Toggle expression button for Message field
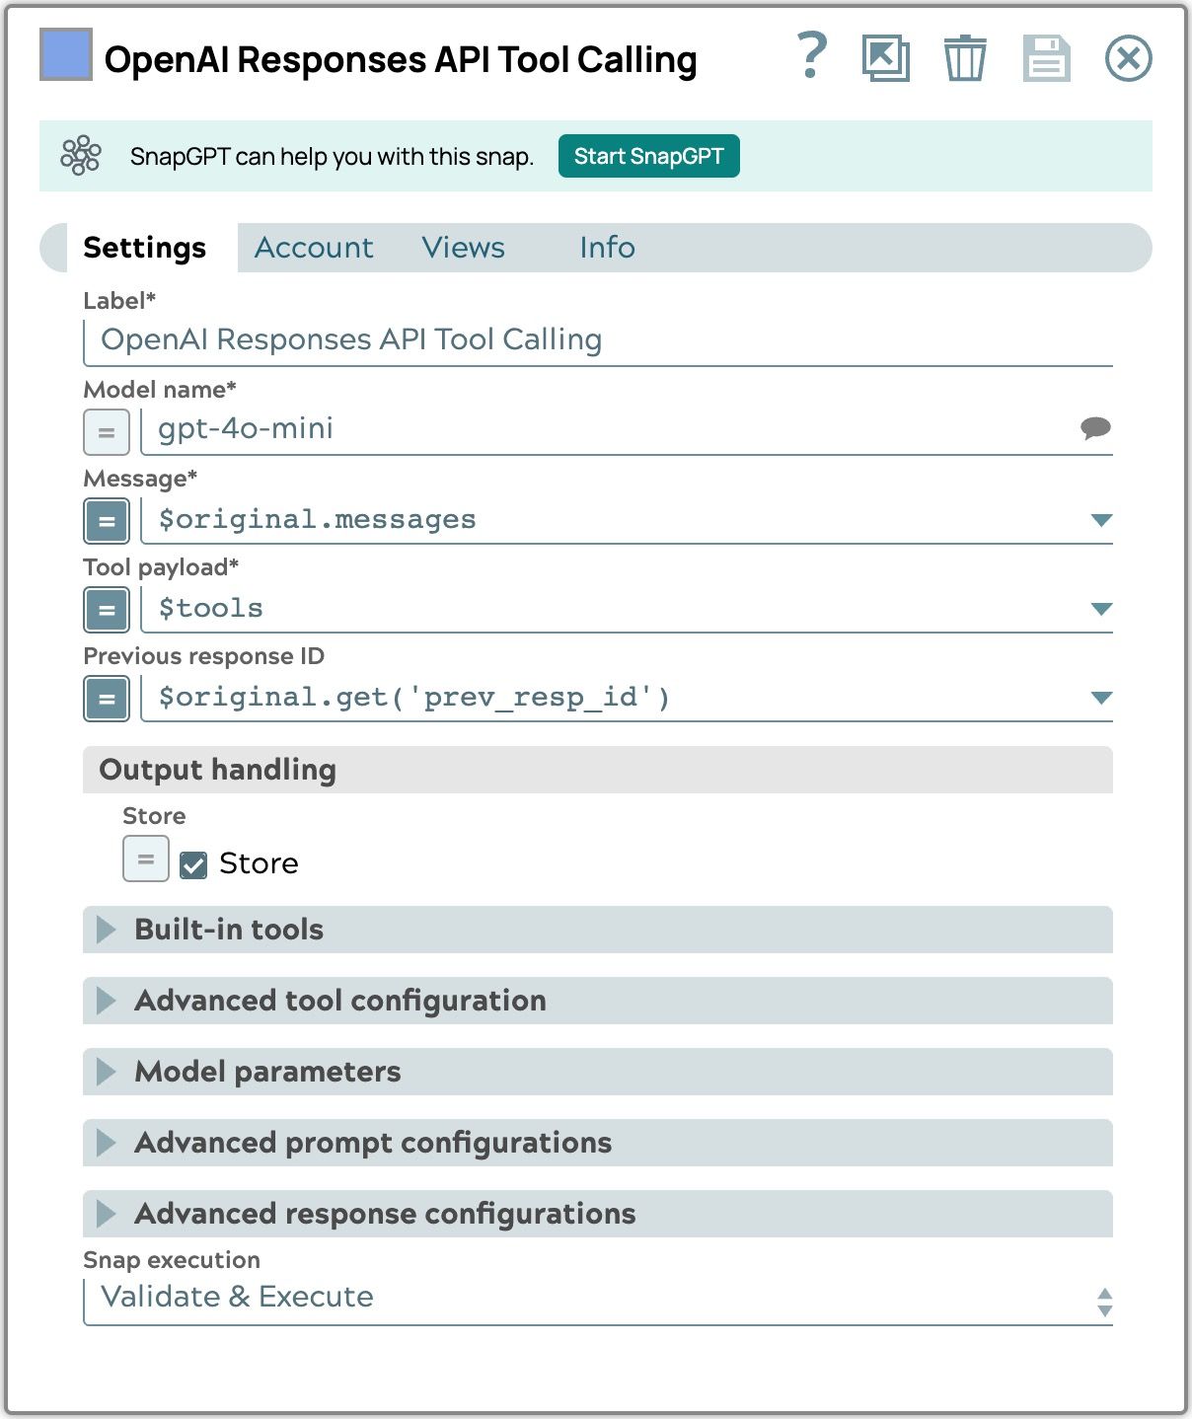This screenshot has width=1192, height=1419. [x=107, y=521]
